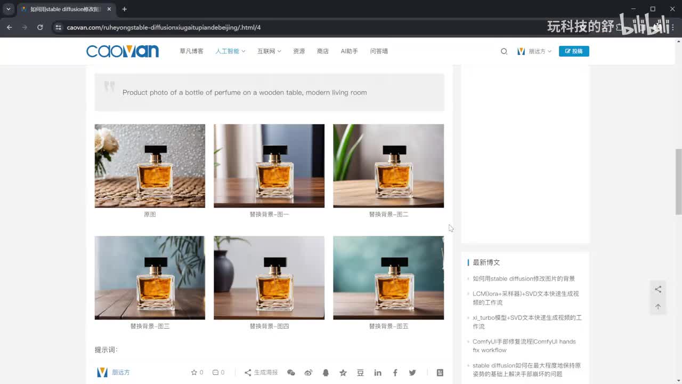Share the post via Weibo icon
The image size is (682, 384).
[308, 373]
